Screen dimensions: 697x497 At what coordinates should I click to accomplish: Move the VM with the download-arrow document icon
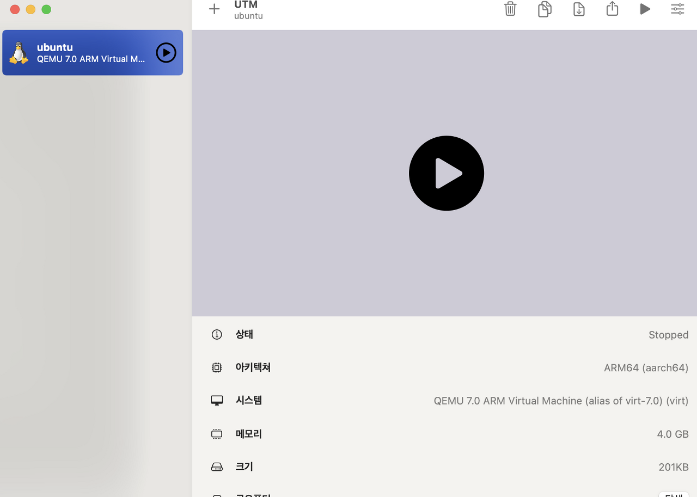point(579,9)
